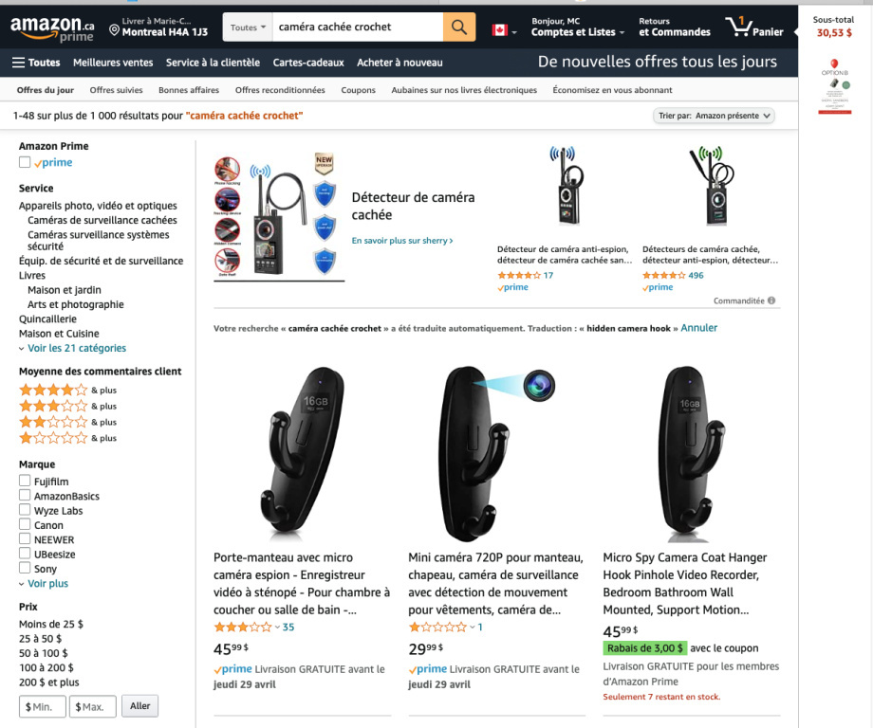This screenshot has width=873, height=728.
Task: Open the Toutes search category dropdown
Action: point(248,27)
